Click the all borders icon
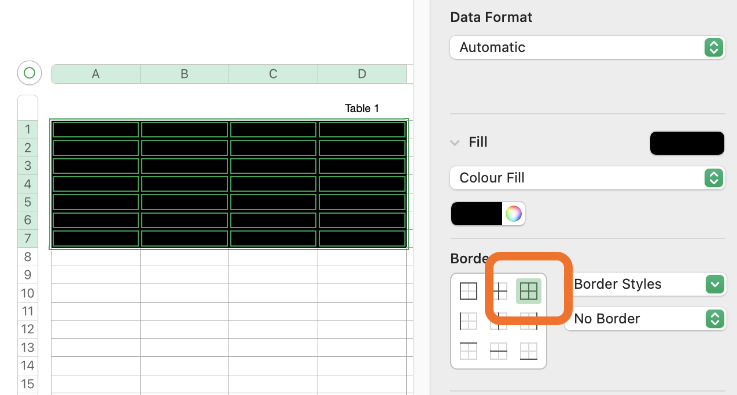 pos(529,290)
